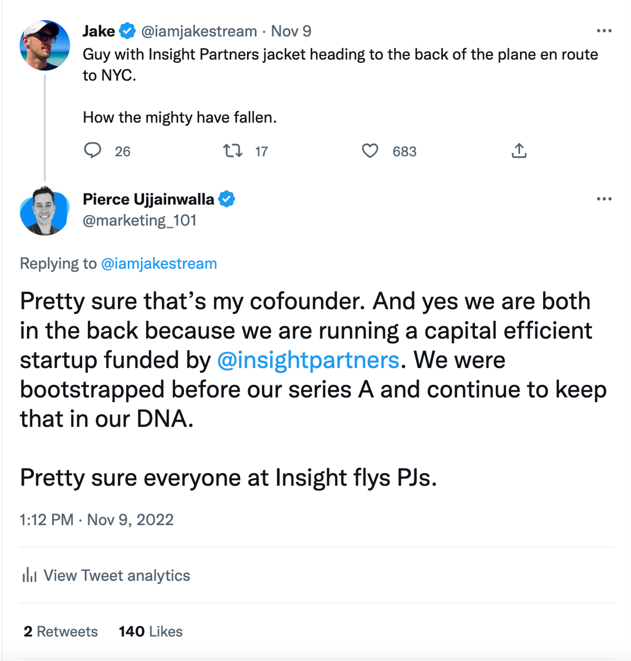Click the reply icon on Jake's tweet

92,150
